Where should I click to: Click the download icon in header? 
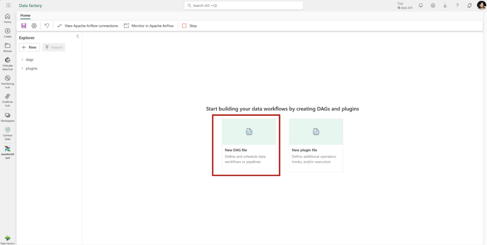[x=445, y=5]
